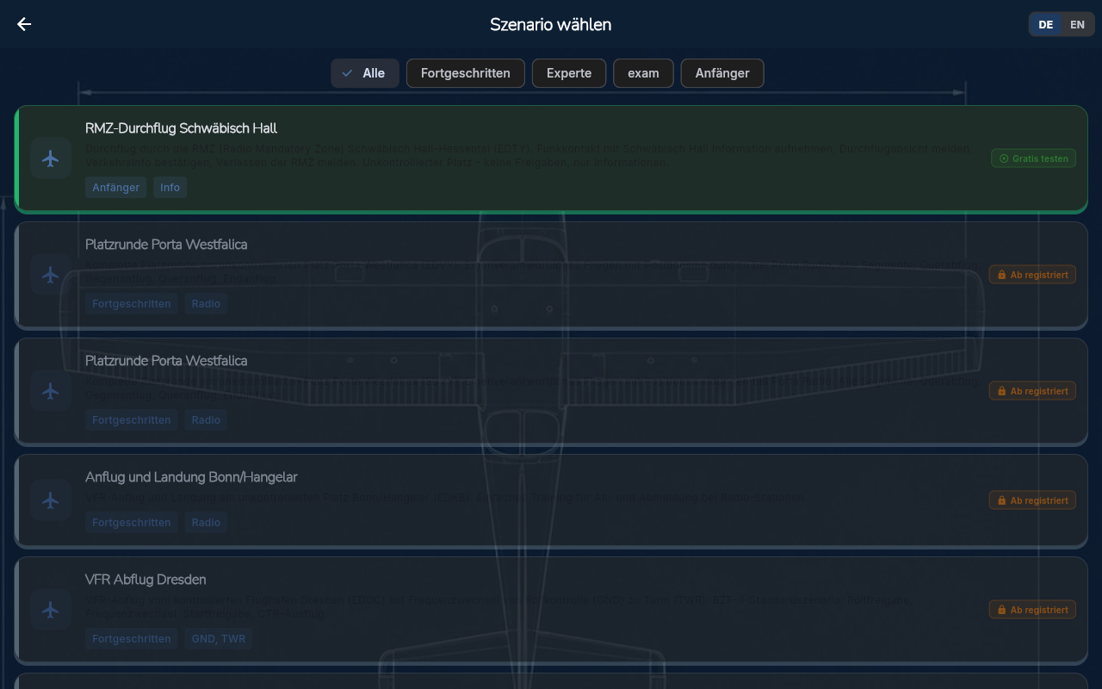This screenshot has height=689, width=1102.
Task: Click Ab registriert badge on VFR Abflug Dresden
Action: click(1032, 610)
